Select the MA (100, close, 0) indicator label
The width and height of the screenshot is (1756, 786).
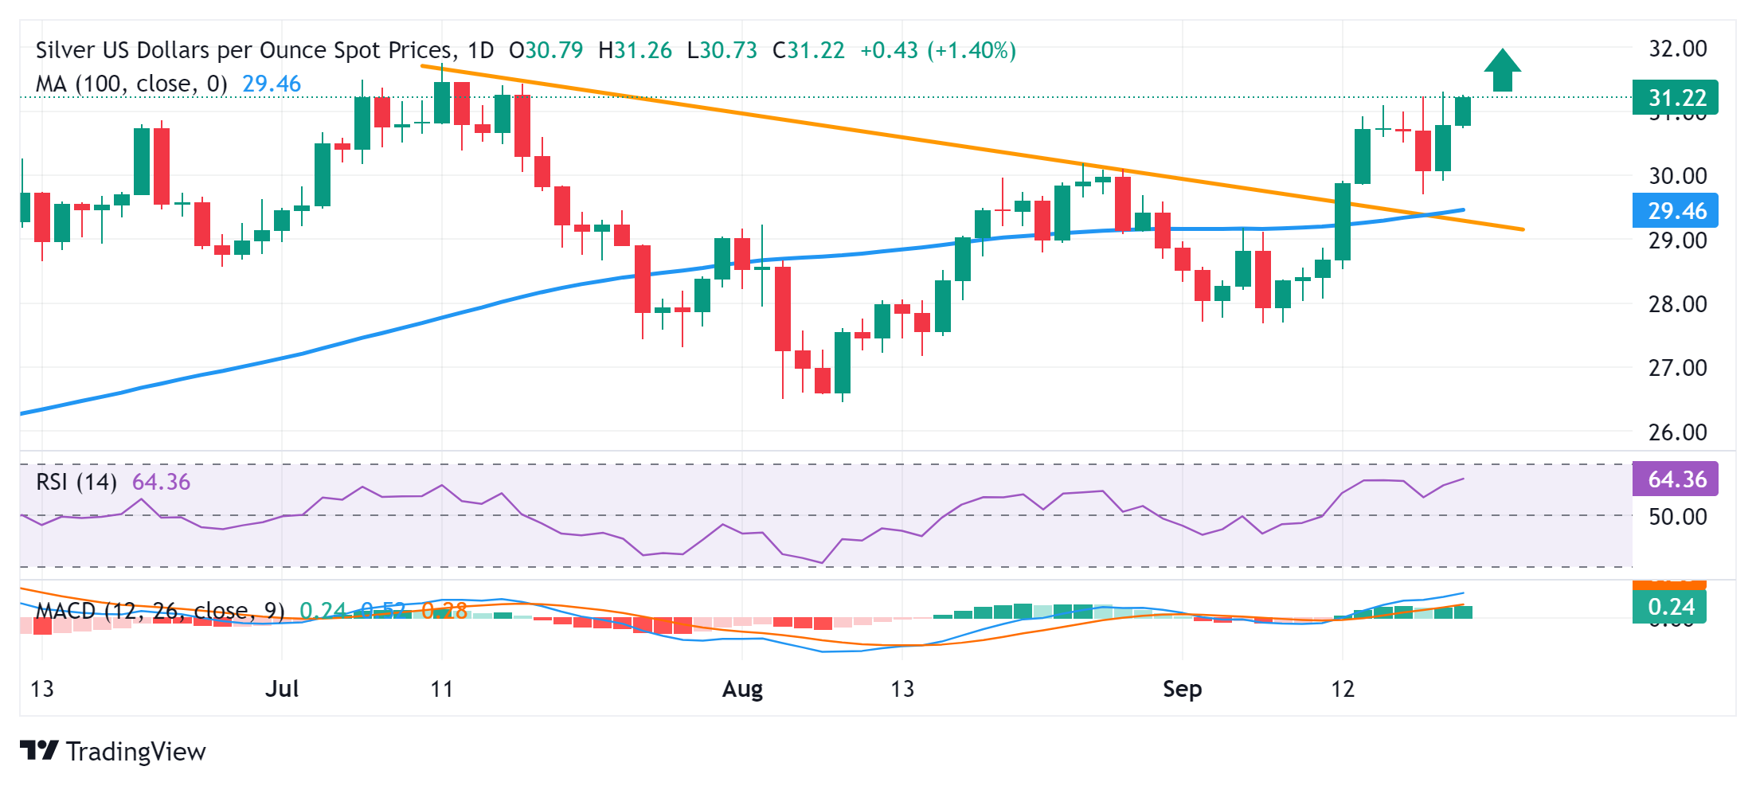pyautogui.click(x=131, y=84)
